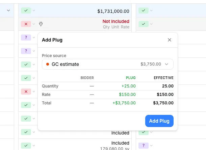The height and width of the screenshot is (150, 206).
Task: Open chevron beside right-column check in Not Included row
Action: click(x=151, y=24)
